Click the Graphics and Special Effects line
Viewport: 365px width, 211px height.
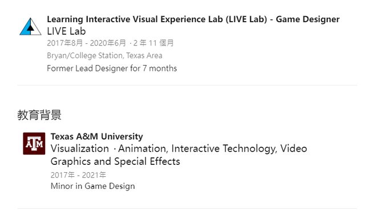point(115,161)
